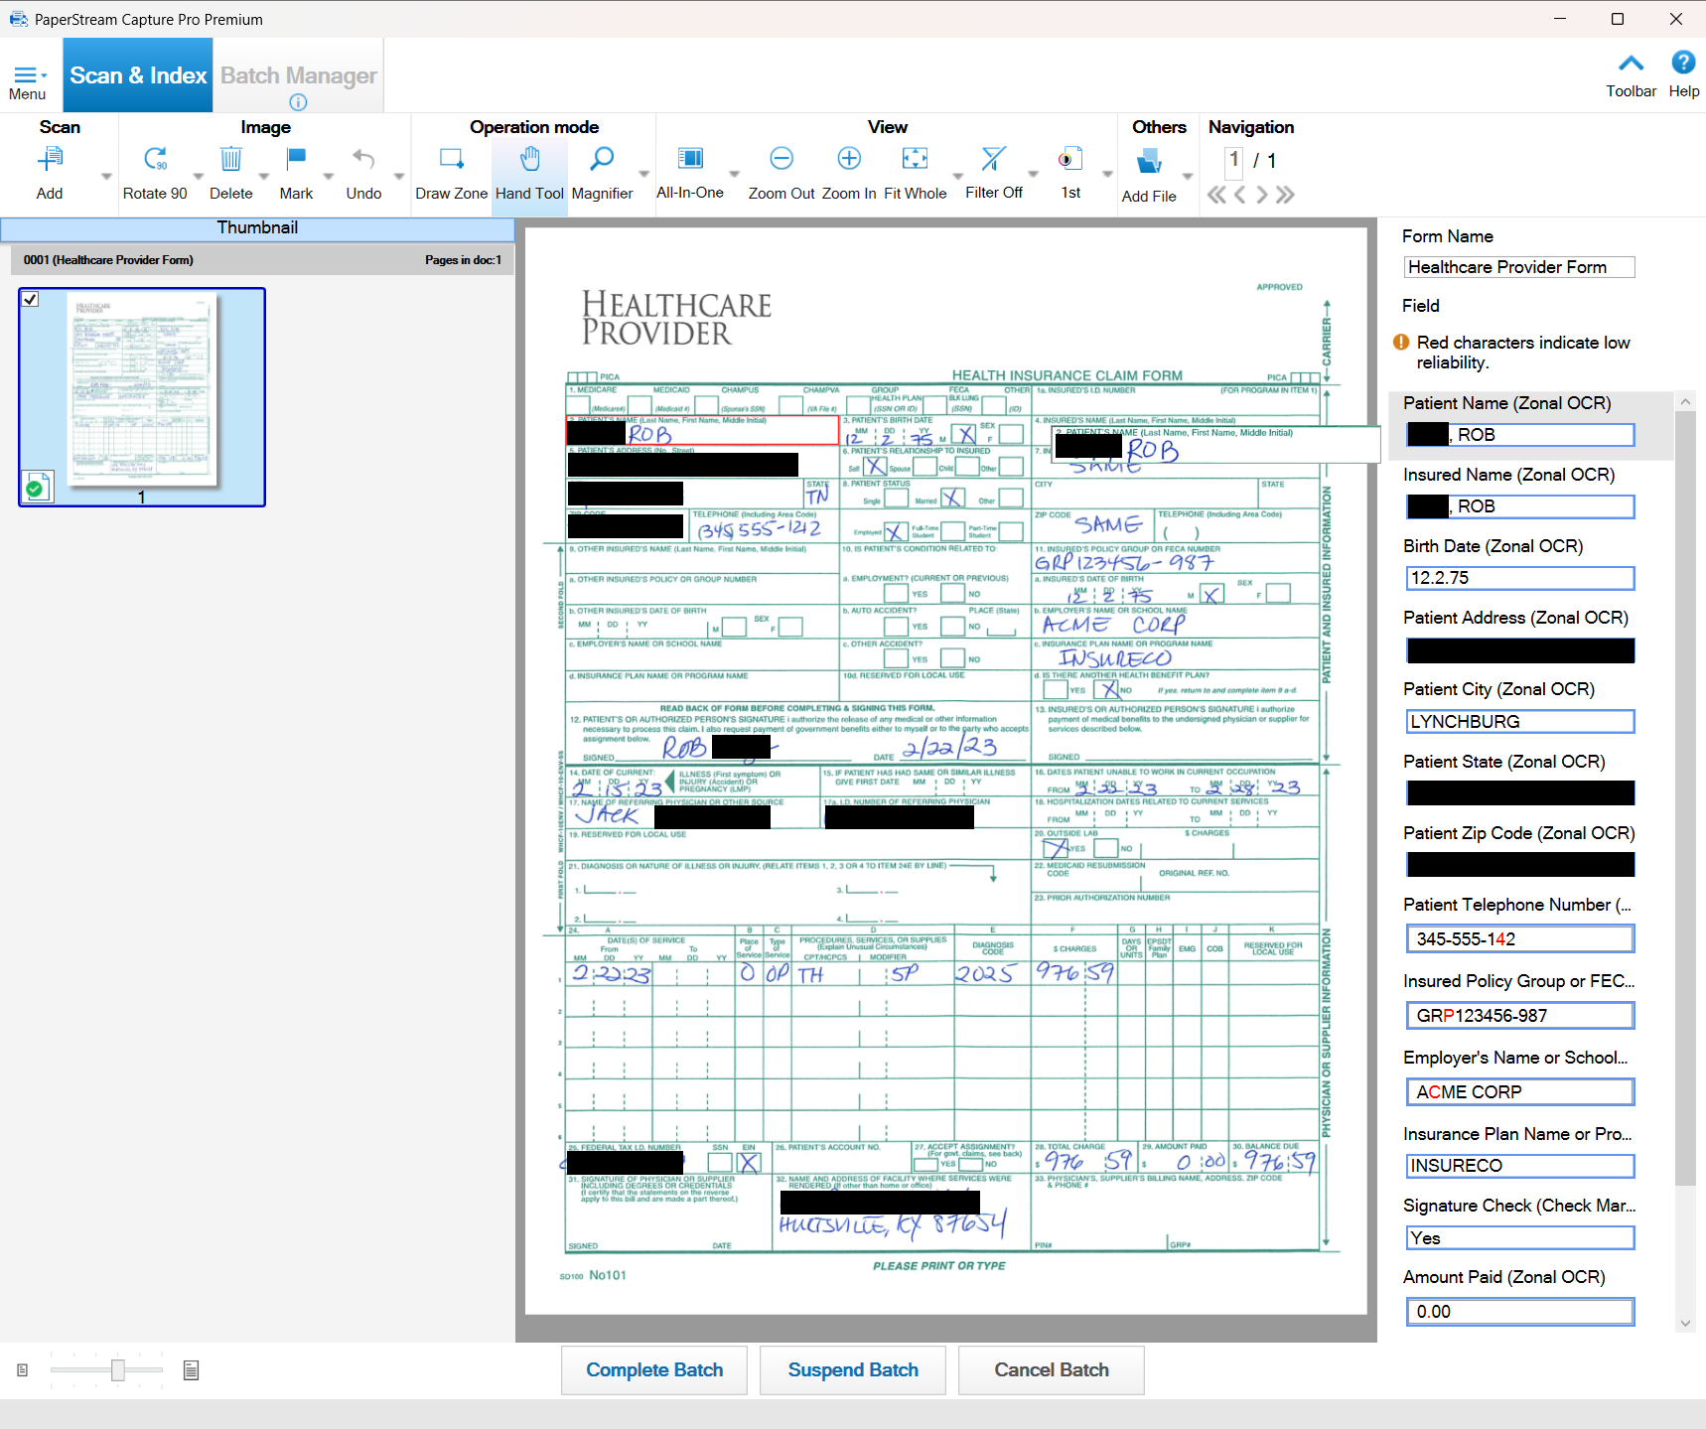Toggle checkbox on page 1 thumbnail

(x=31, y=300)
